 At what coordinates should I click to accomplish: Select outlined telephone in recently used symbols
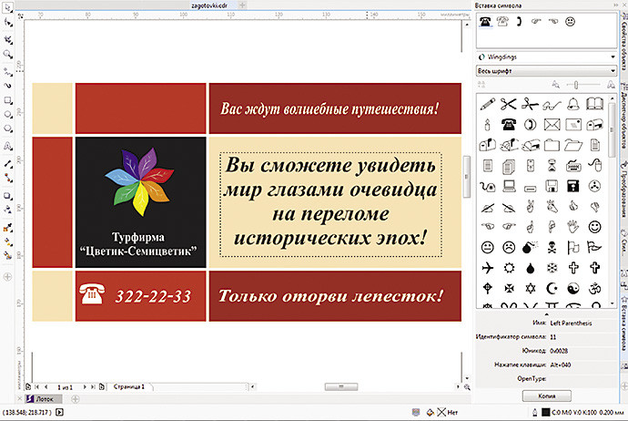pos(502,21)
